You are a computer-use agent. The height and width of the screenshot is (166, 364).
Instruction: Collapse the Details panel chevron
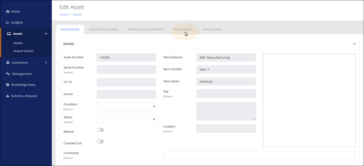click(354, 44)
